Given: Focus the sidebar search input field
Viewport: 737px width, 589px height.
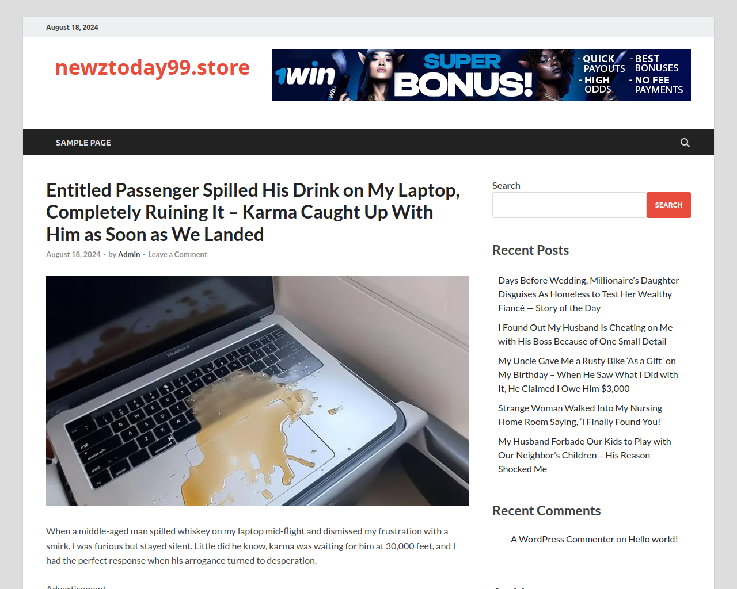Looking at the screenshot, I should [x=569, y=205].
